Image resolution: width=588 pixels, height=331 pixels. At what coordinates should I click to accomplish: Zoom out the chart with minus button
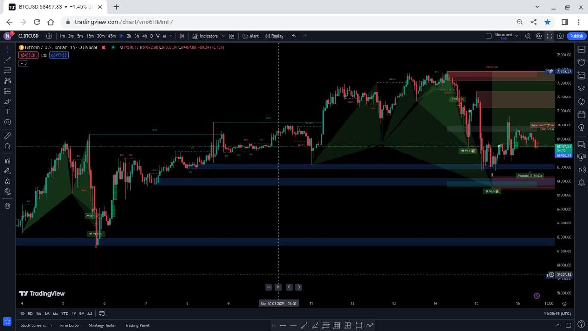tap(269, 287)
